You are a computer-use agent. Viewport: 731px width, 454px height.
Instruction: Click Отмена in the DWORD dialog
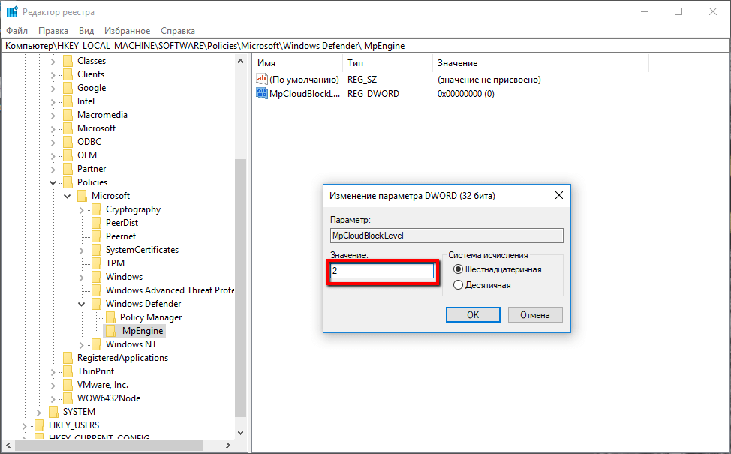535,314
